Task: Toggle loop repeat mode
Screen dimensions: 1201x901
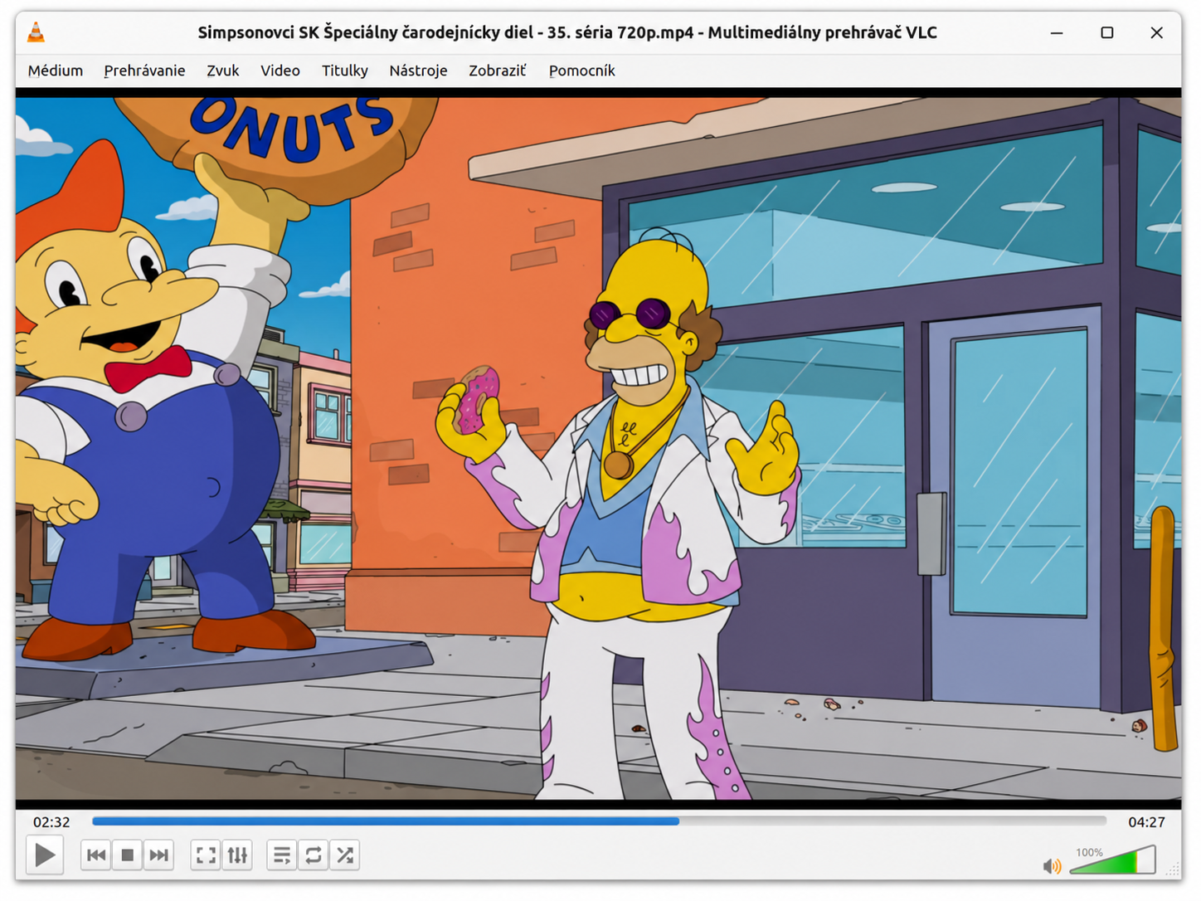Action: point(314,855)
